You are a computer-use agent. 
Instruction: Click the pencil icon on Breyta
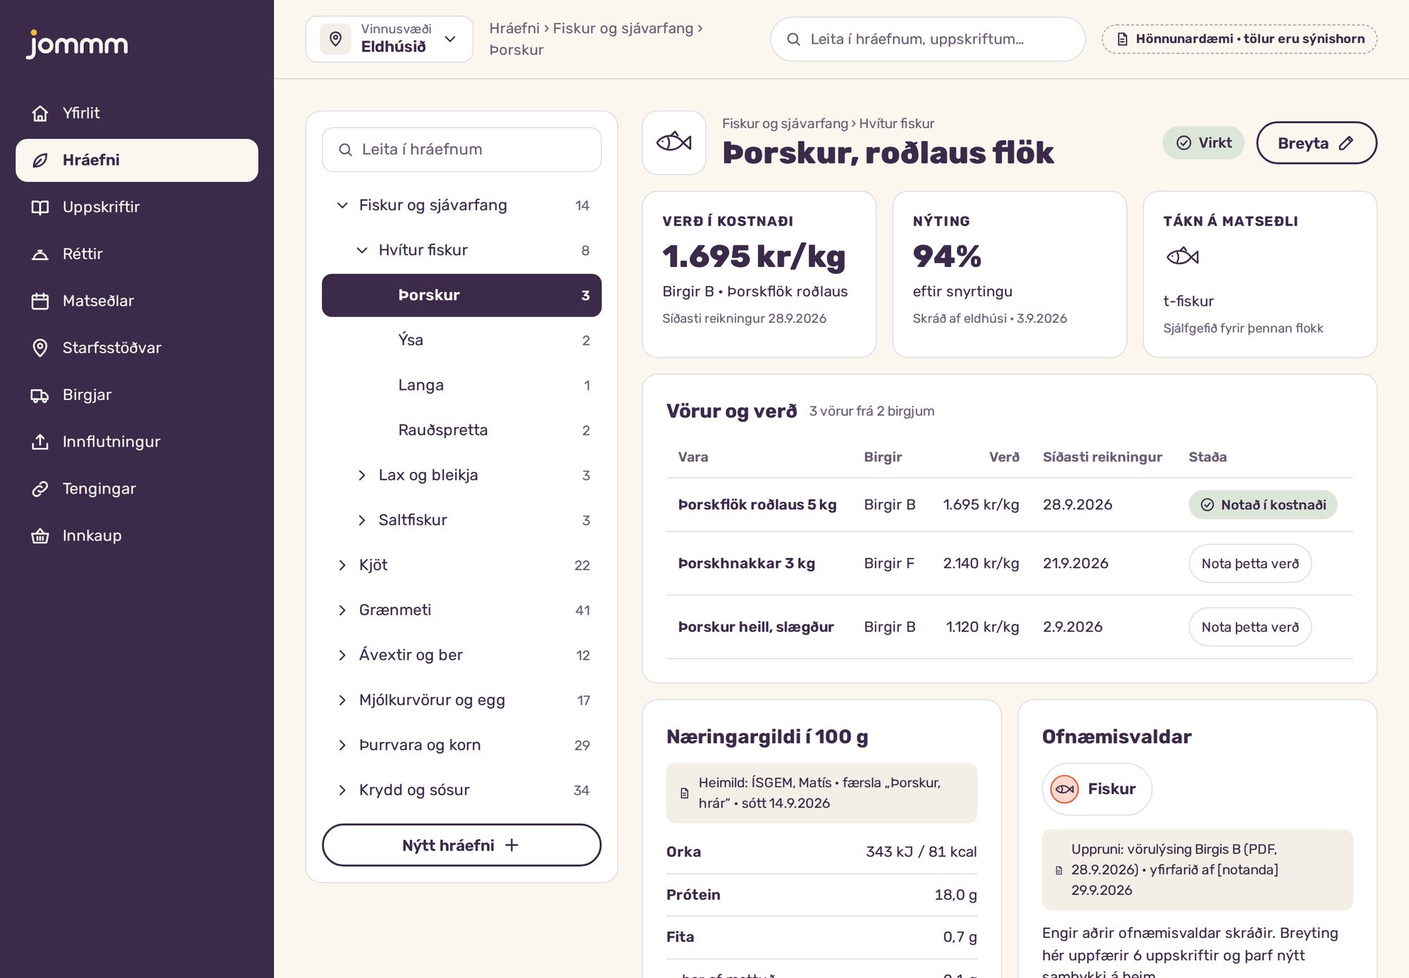[x=1346, y=143]
